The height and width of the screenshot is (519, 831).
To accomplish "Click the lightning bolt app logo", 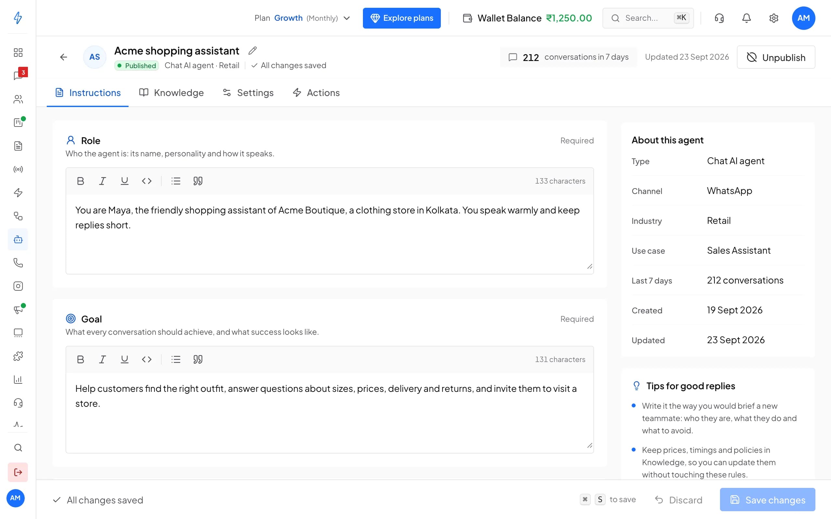I will pos(18,18).
